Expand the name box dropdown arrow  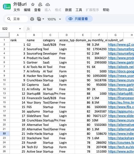[20, 29]
